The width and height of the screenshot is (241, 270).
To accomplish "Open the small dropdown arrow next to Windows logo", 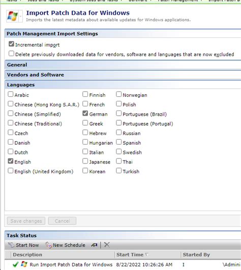I will pyautogui.click(x=21, y=16).
